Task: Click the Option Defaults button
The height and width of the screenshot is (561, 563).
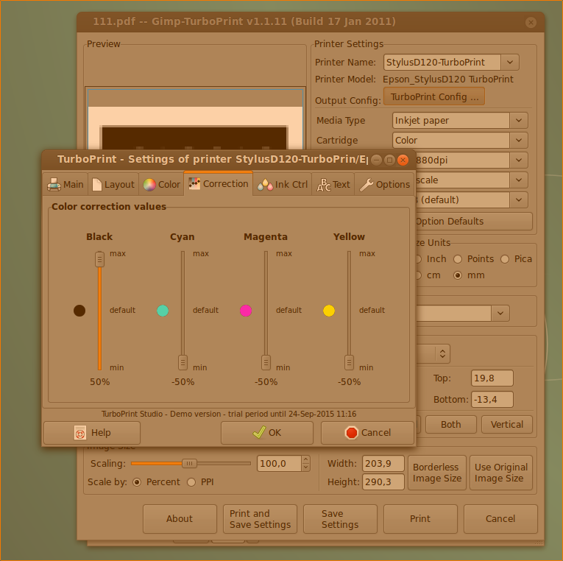Action: coord(474,222)
